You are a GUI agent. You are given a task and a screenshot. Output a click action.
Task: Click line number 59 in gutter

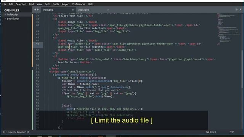point(37,93)
